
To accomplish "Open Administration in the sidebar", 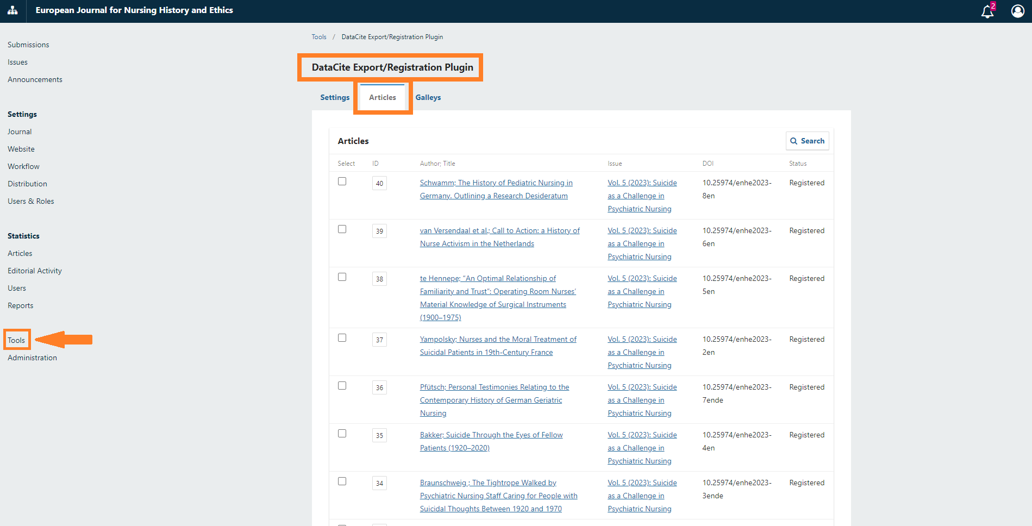I will tap(32, 358).
